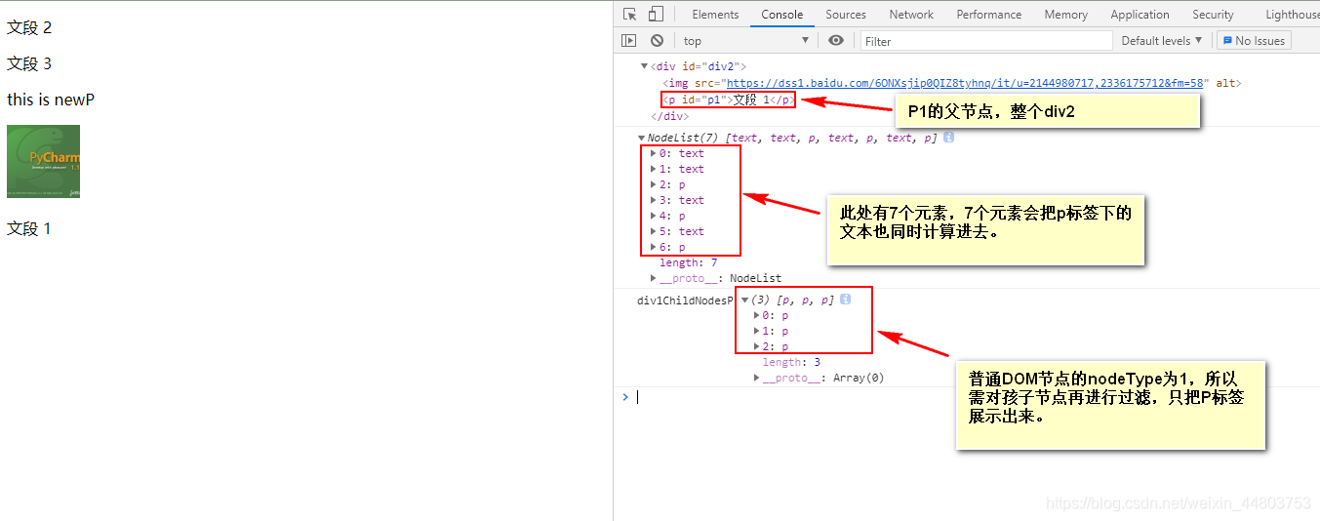
Task: Click the No Issues button
Action: coord(1254,40)
